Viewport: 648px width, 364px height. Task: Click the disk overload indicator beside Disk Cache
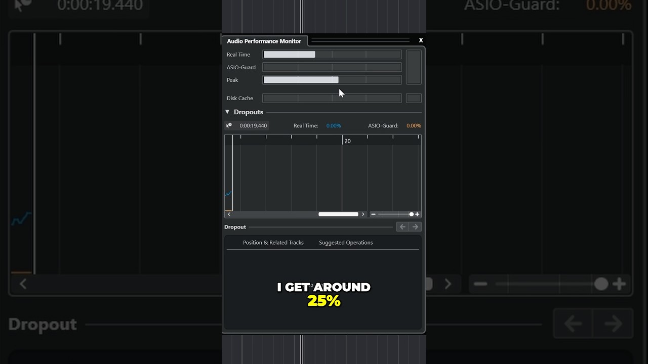click(x=414, y=98)
